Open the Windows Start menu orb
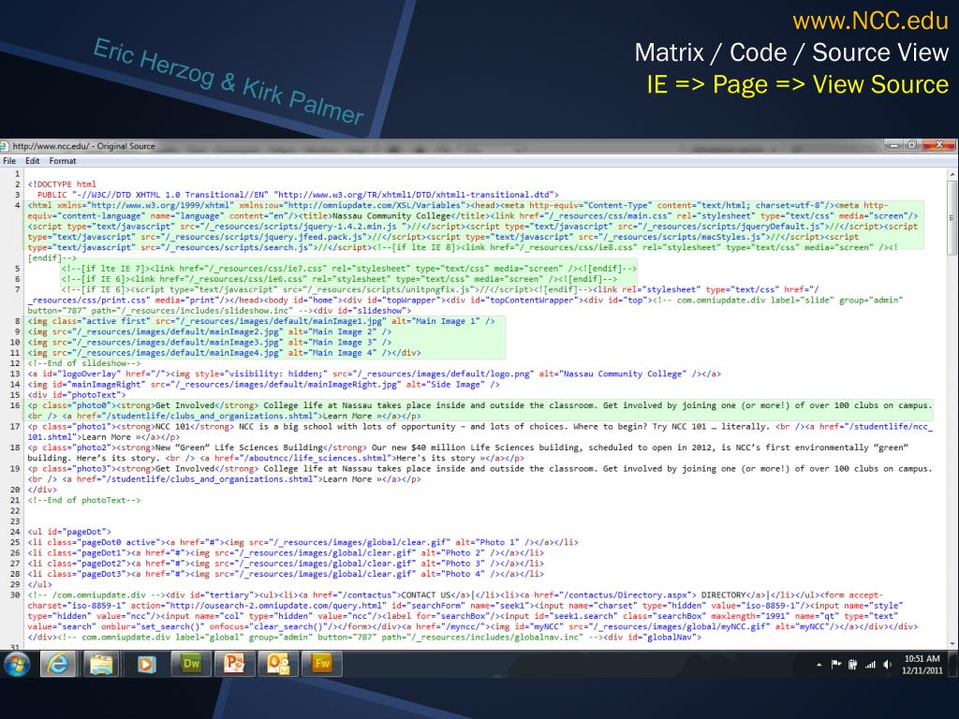959x719 pixels. [x=17, y=664]
